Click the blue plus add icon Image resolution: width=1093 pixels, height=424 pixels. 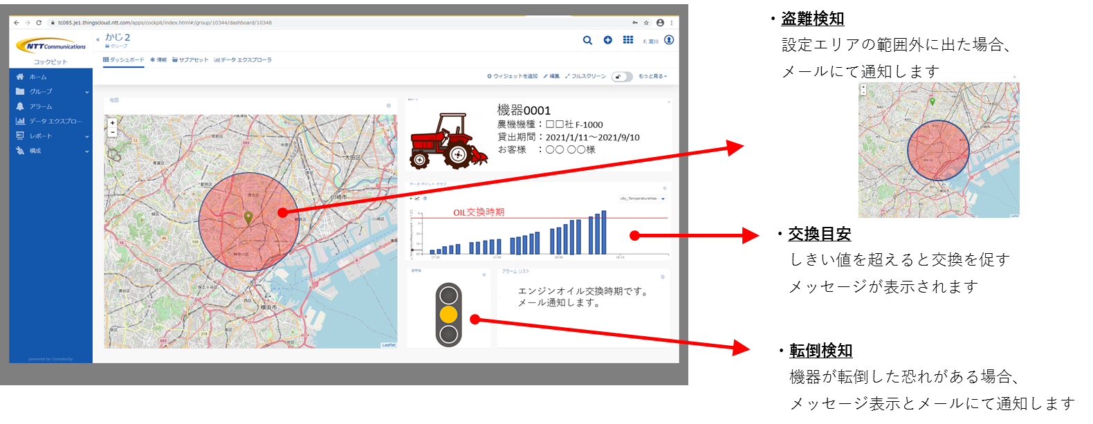tap(607, 40)
